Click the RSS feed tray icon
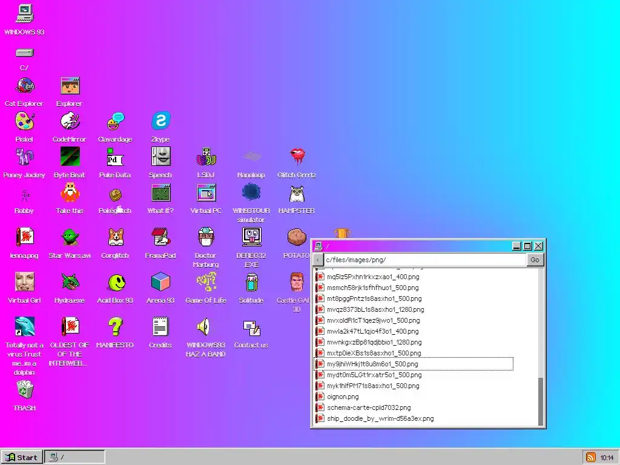 pos(591,458)
